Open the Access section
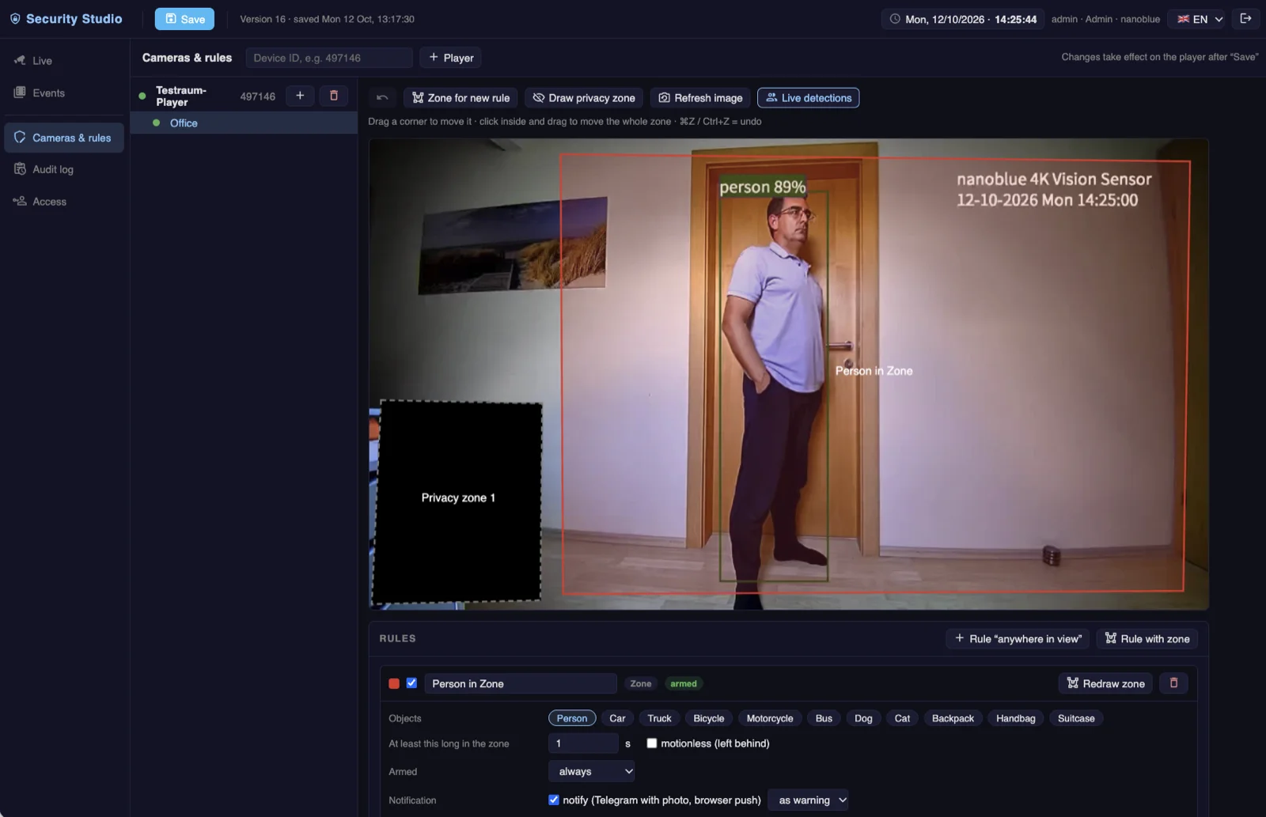The height and width of the screenshot is (817, 1266). click(x=64, y=201)
